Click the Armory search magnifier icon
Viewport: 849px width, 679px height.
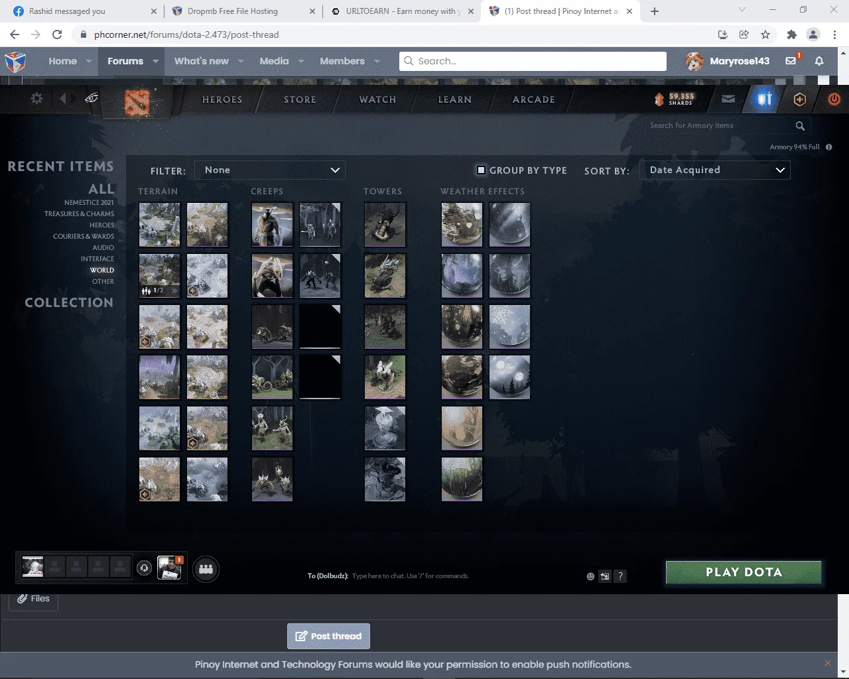[800, 126]
